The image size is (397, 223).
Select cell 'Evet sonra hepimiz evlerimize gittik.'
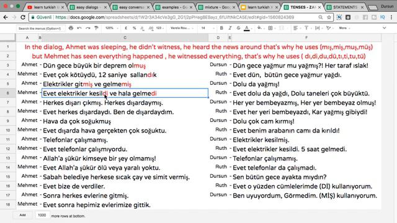click(125, 205)
